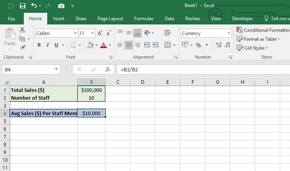Open Cell Styles gallery

252,48
